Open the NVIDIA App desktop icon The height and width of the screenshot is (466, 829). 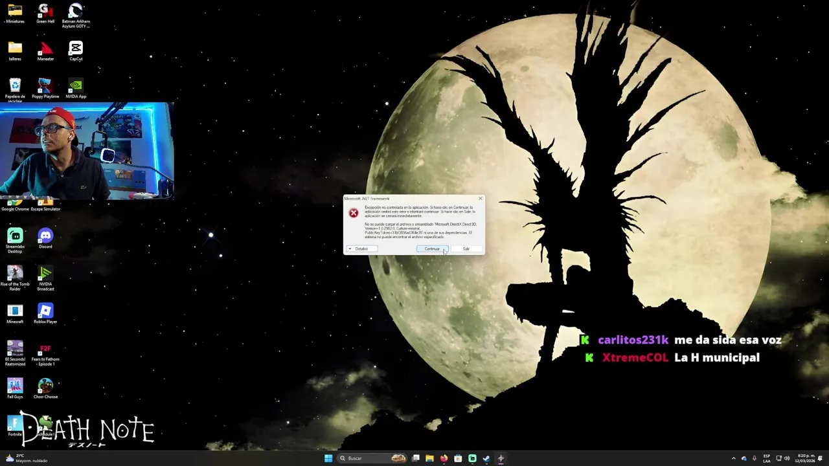(x=76, y=89)
